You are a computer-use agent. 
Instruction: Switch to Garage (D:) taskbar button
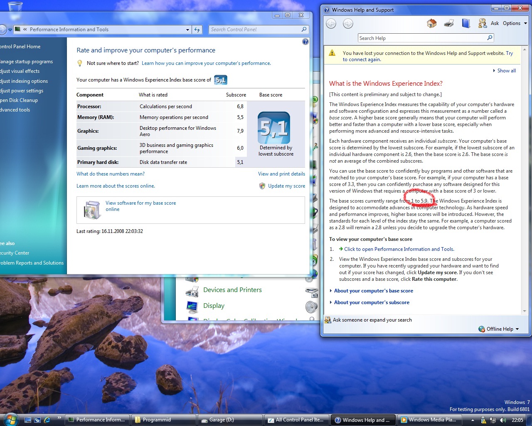tap(231, 420)
